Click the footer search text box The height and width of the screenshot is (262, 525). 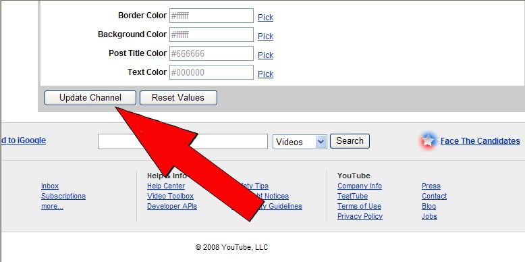[x=182, y=141]
